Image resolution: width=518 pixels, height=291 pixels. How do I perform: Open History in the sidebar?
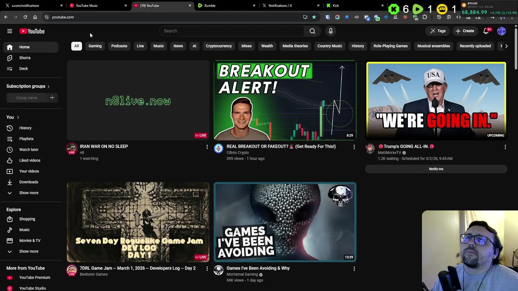[31, 128]
